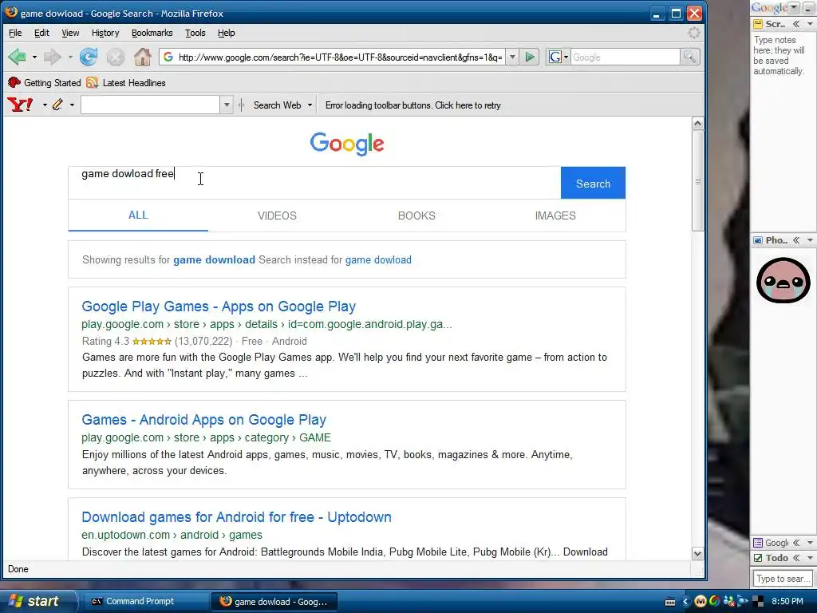Go back with the green Back arrow
817x613 pixels.
coord(18,57)
